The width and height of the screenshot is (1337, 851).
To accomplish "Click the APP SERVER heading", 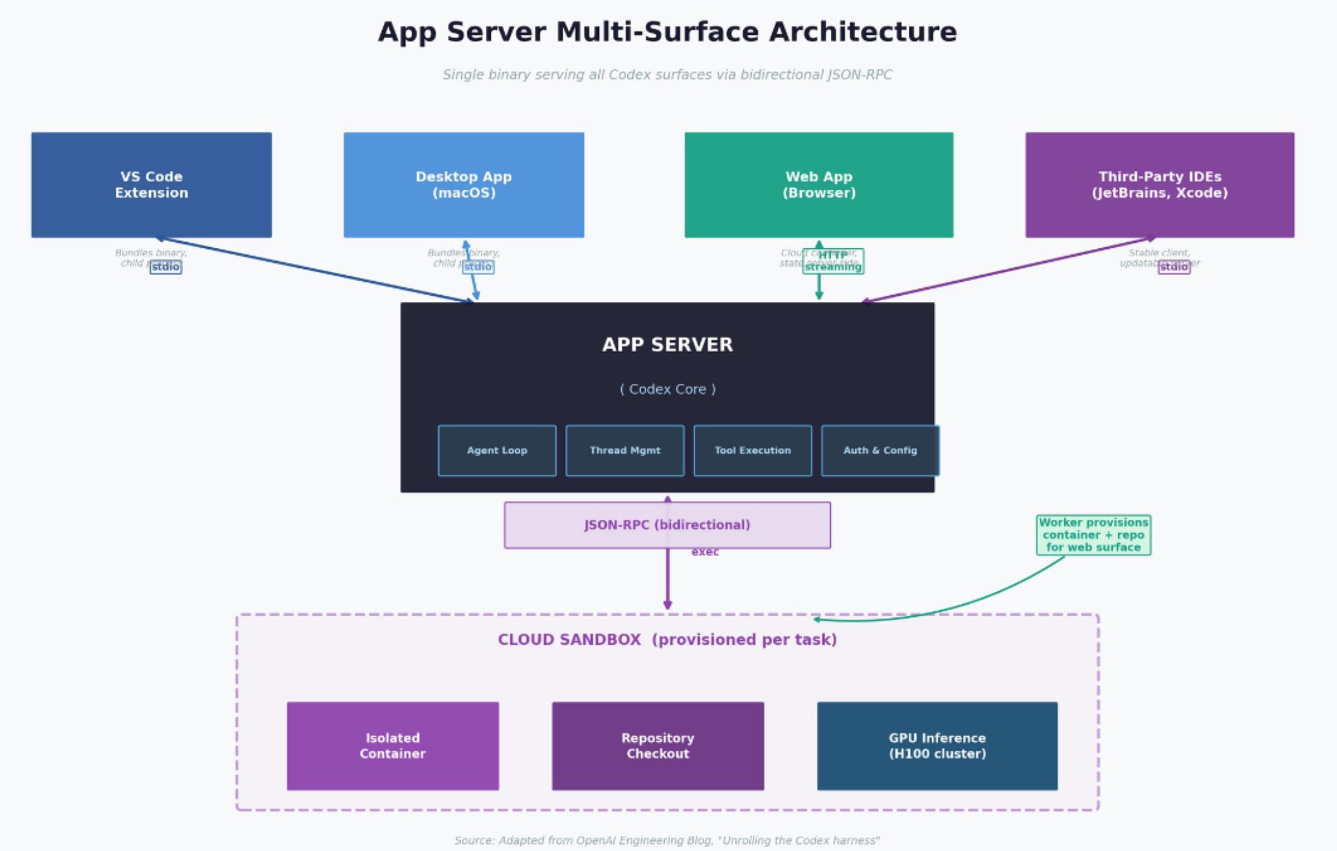I will point(667,345).
